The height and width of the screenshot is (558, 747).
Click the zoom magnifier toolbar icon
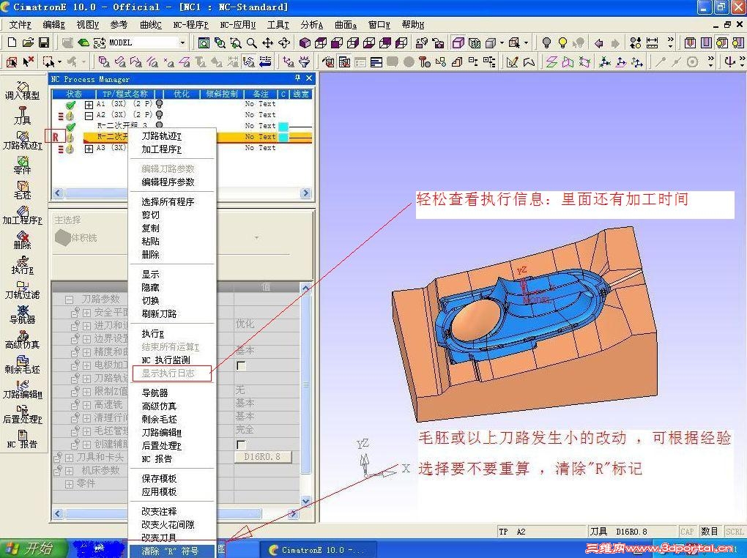(x=251, y=43)
